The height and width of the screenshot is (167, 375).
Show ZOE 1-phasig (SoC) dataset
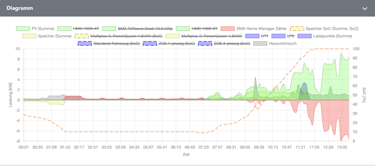click(x=169, y=43)
